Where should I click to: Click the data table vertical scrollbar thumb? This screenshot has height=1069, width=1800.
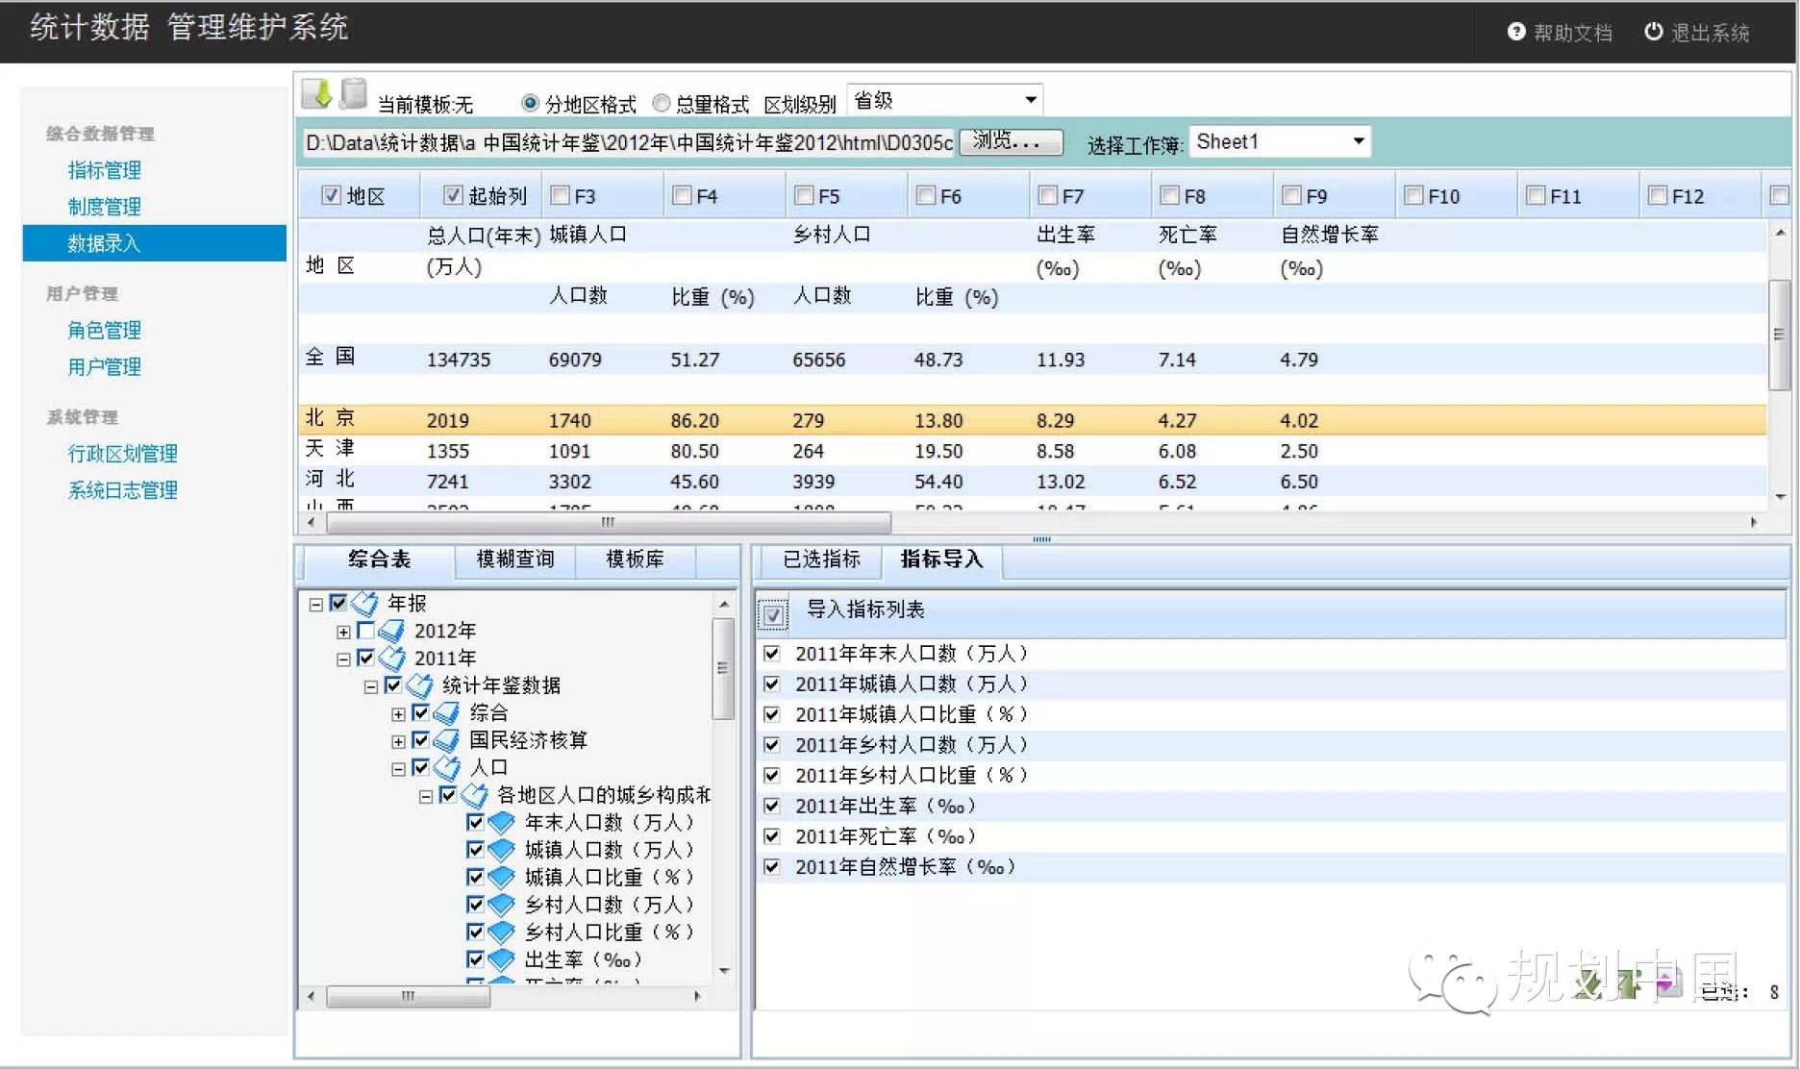pyautogui.click(x=1780, y=335)
